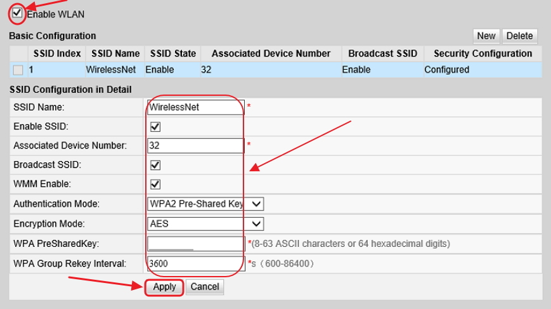Toggle the Enable WLAN checkbox

[x=17, y=13]
